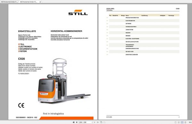
Task: Click the TRAGGERUEST entry
Action: click(130, 45)
